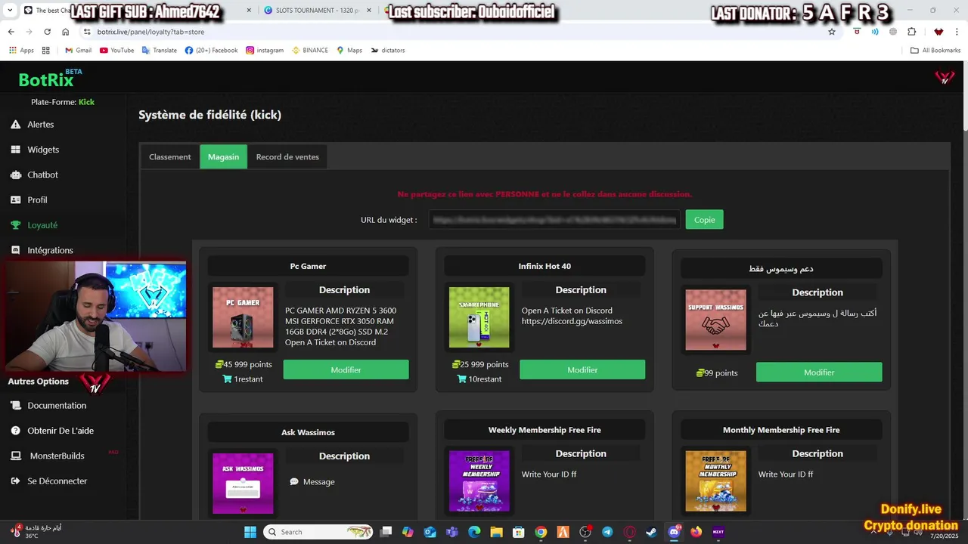Screen dimensions: 968x544
Task: Click the browser back arrow
Action: pos(11,32)
